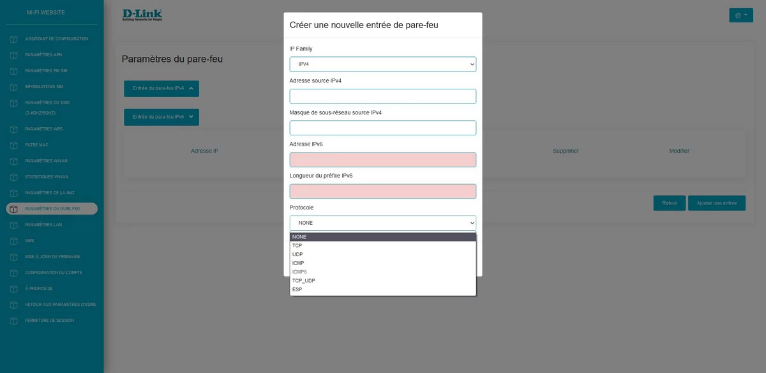Image resolution: width=766 pixels, height=373 pixels.
Task: Select TCP from the protocol list
Action: (383, 245)
